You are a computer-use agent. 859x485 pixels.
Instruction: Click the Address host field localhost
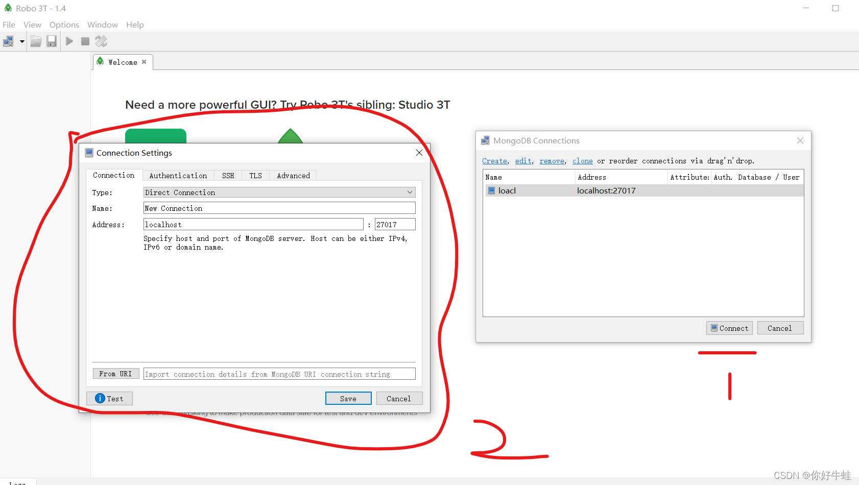253,225
